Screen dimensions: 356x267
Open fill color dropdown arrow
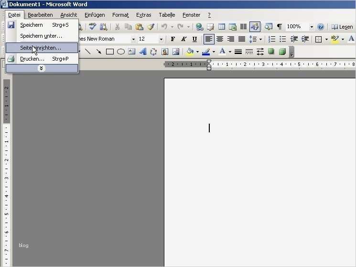(x=197, y=52)
